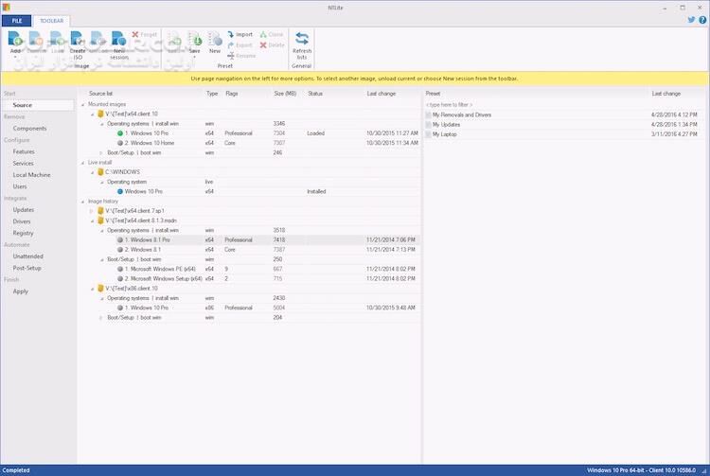Go to the Components page

[29, 128]
